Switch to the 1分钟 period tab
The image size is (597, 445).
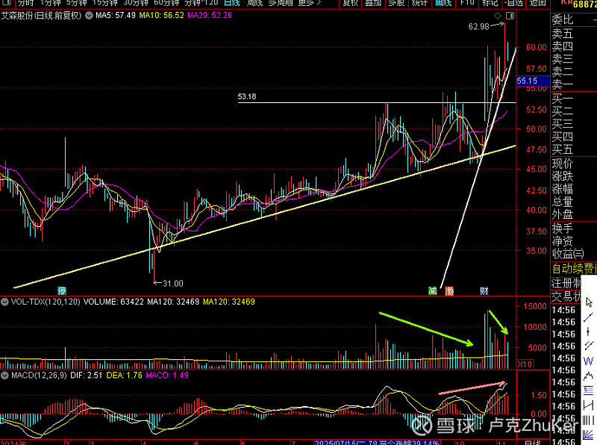(50, 3)
